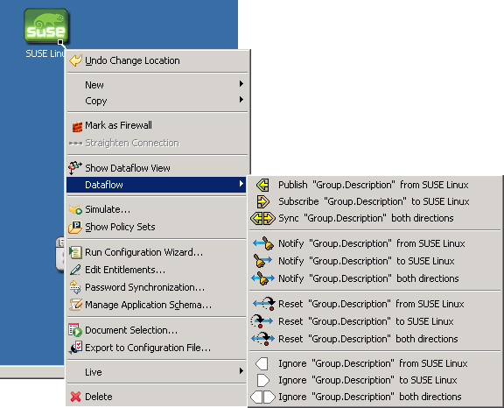Open the Live menu entry
This screenshot has height=408, width=504.
(x=157, y=372)
